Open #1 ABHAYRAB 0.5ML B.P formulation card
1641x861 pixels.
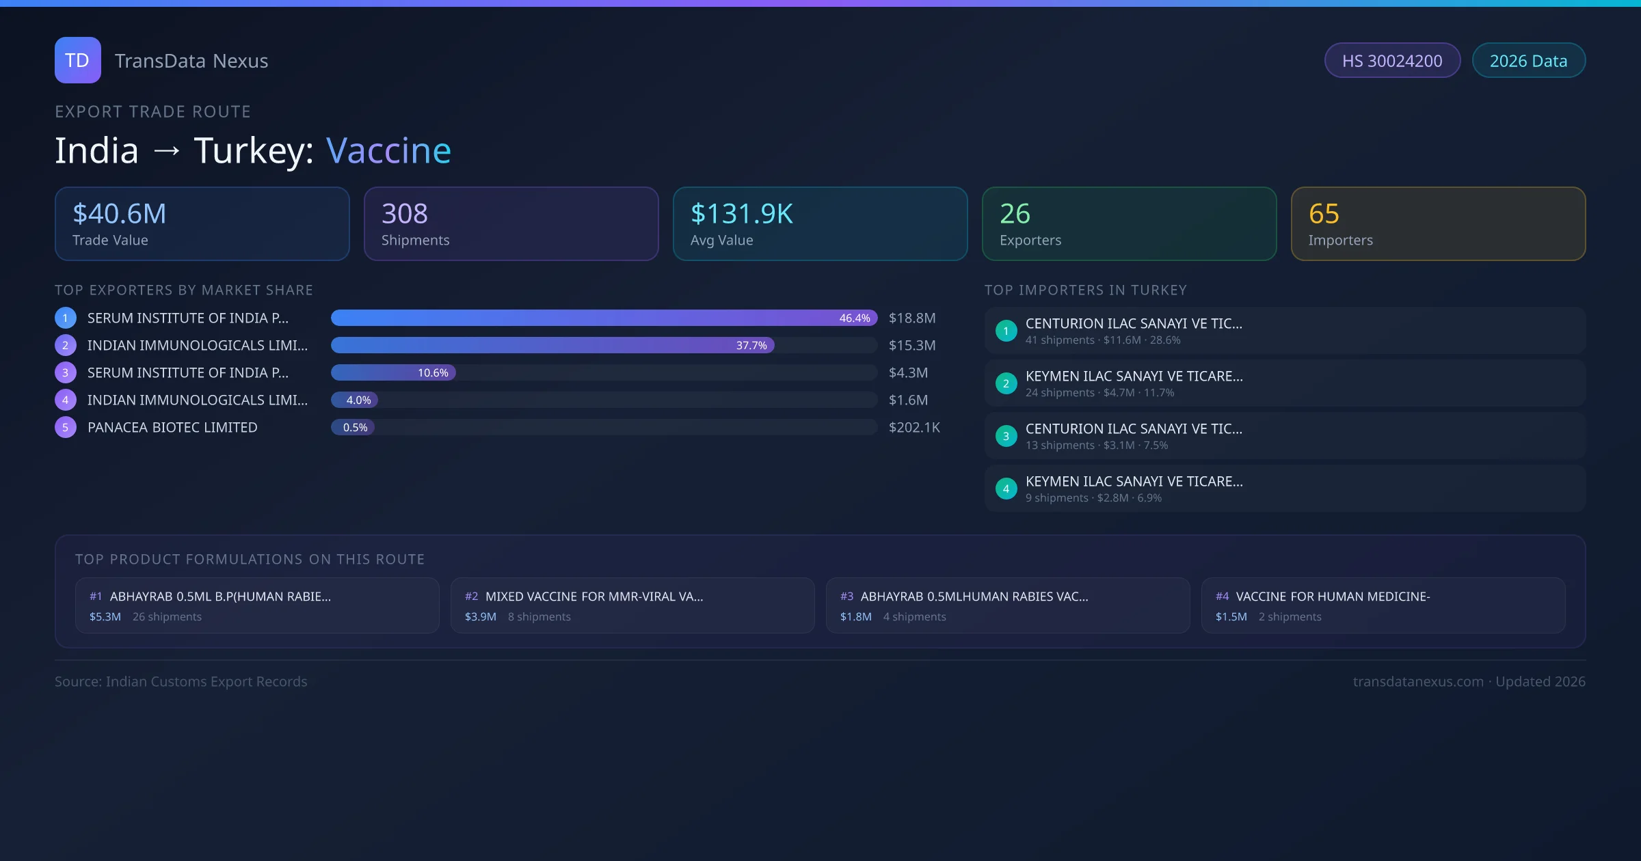coord(257,605)
